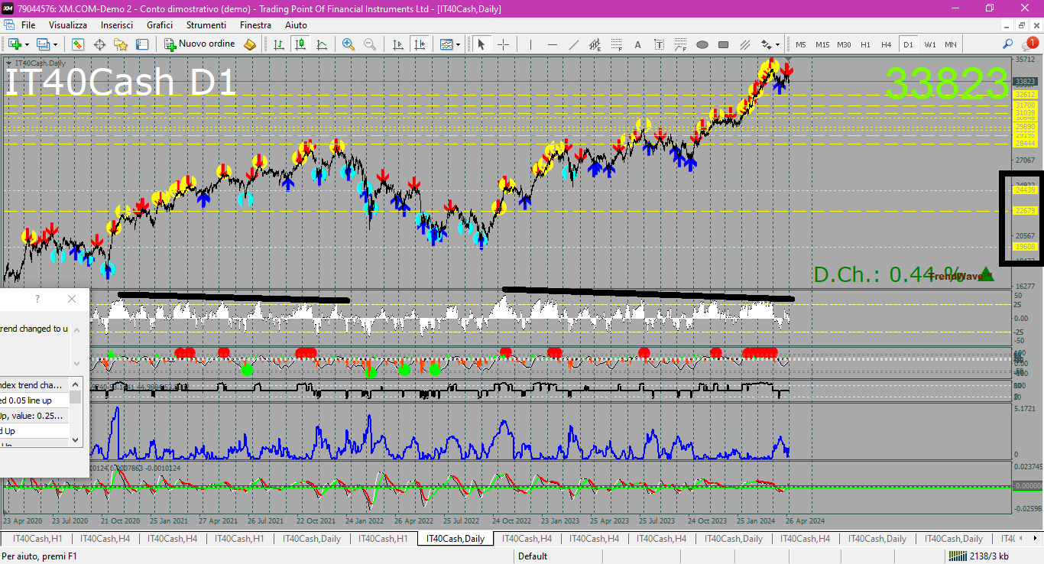Expand the Profiles dropdown arrow
The height and width of the screenshot is (564, 1044).
pyautogui.click(x=55, y=44)
